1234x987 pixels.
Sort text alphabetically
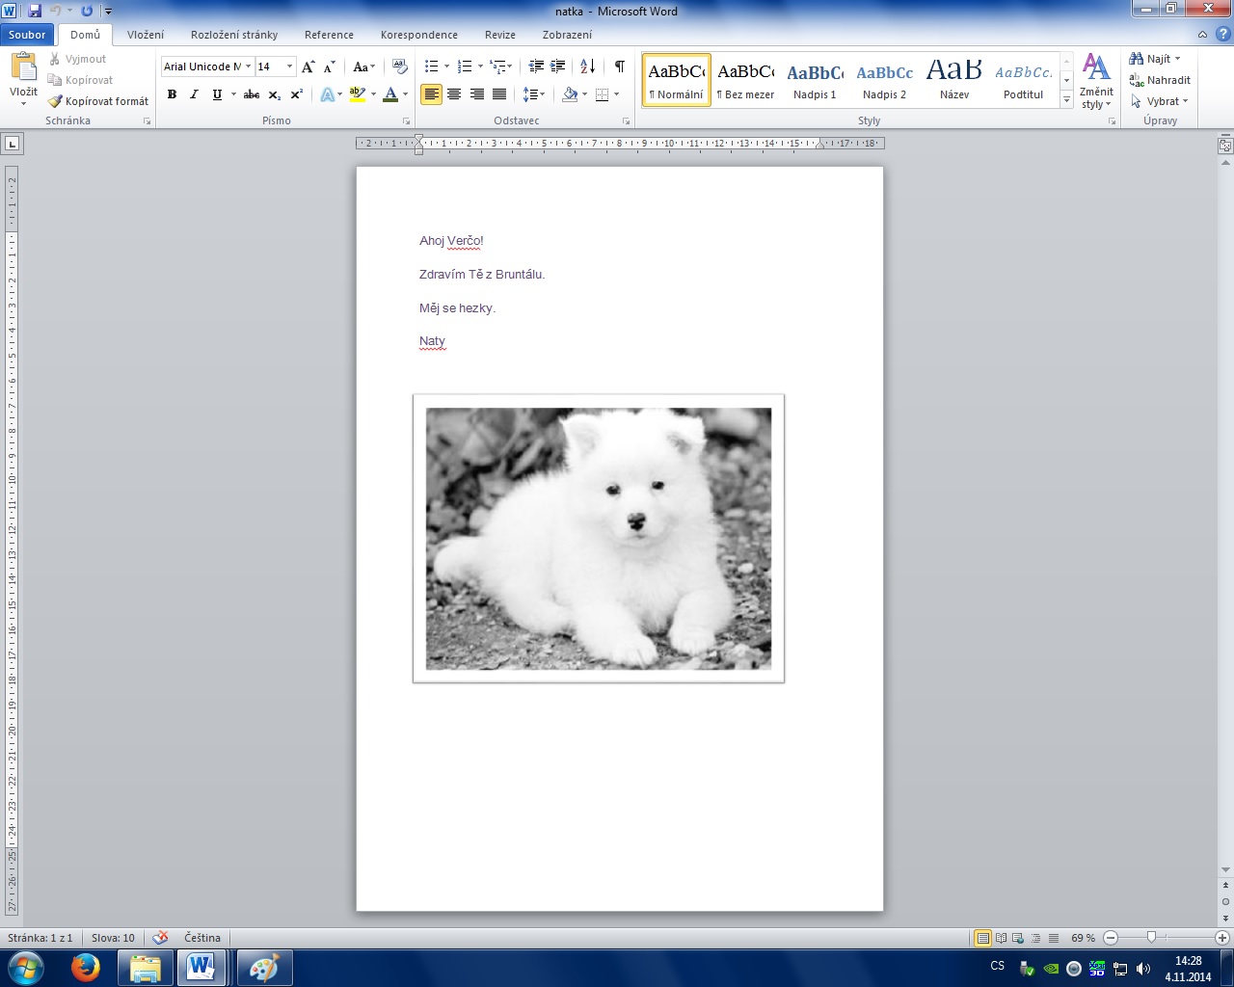(x=587, y=67)
